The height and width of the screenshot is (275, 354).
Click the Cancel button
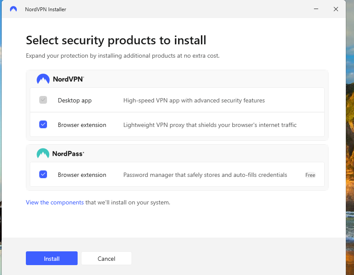pos(107,258)
